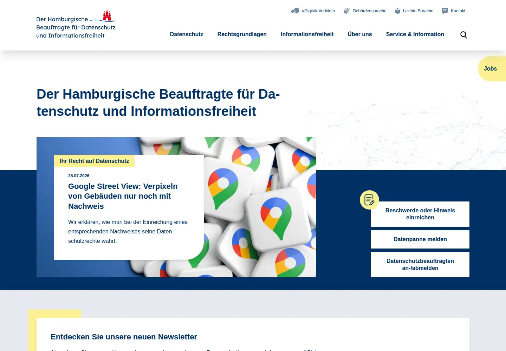Click the yellow complaint form icon
This screenshot has height=351, width=506.
pyautogui.click(x=369, y=200)
